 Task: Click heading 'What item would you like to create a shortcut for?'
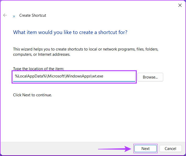click(70, 32)
